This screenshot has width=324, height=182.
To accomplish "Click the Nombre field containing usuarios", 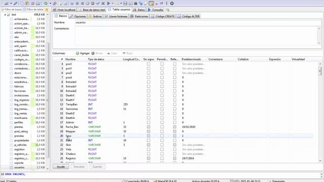I will tap(198, 22).
